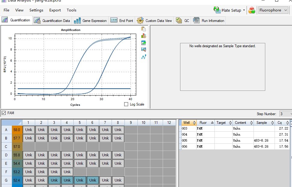Image resolution: width=292 pixels, height=187 pixels.
Task: Click the plate select-all corner cell
Action: [x=12, y=123]
